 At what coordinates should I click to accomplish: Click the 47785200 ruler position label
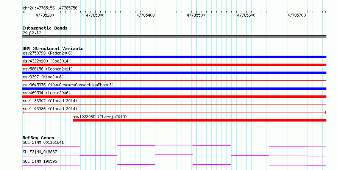[x=45, y=15]
